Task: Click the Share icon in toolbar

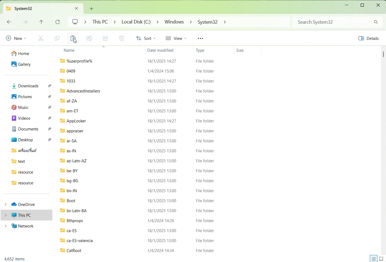Action: click(106, 39)
